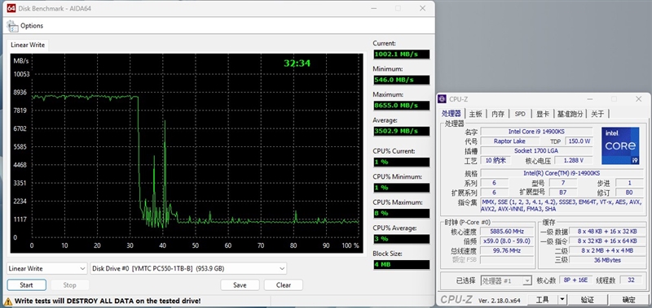Select the Linear Write tab
The width and height of the screenshot is (652, 308).
28,45
